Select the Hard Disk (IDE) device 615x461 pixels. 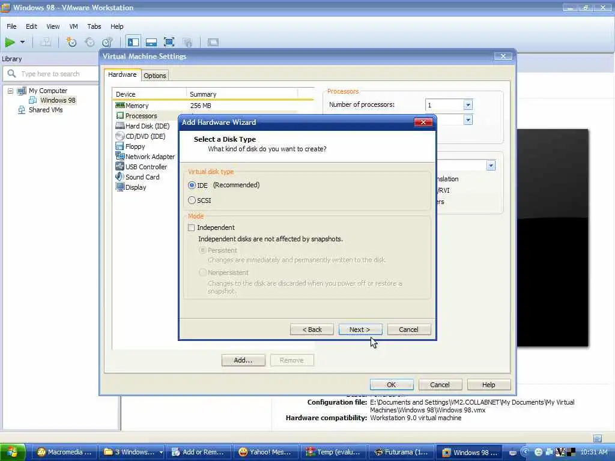145,126
